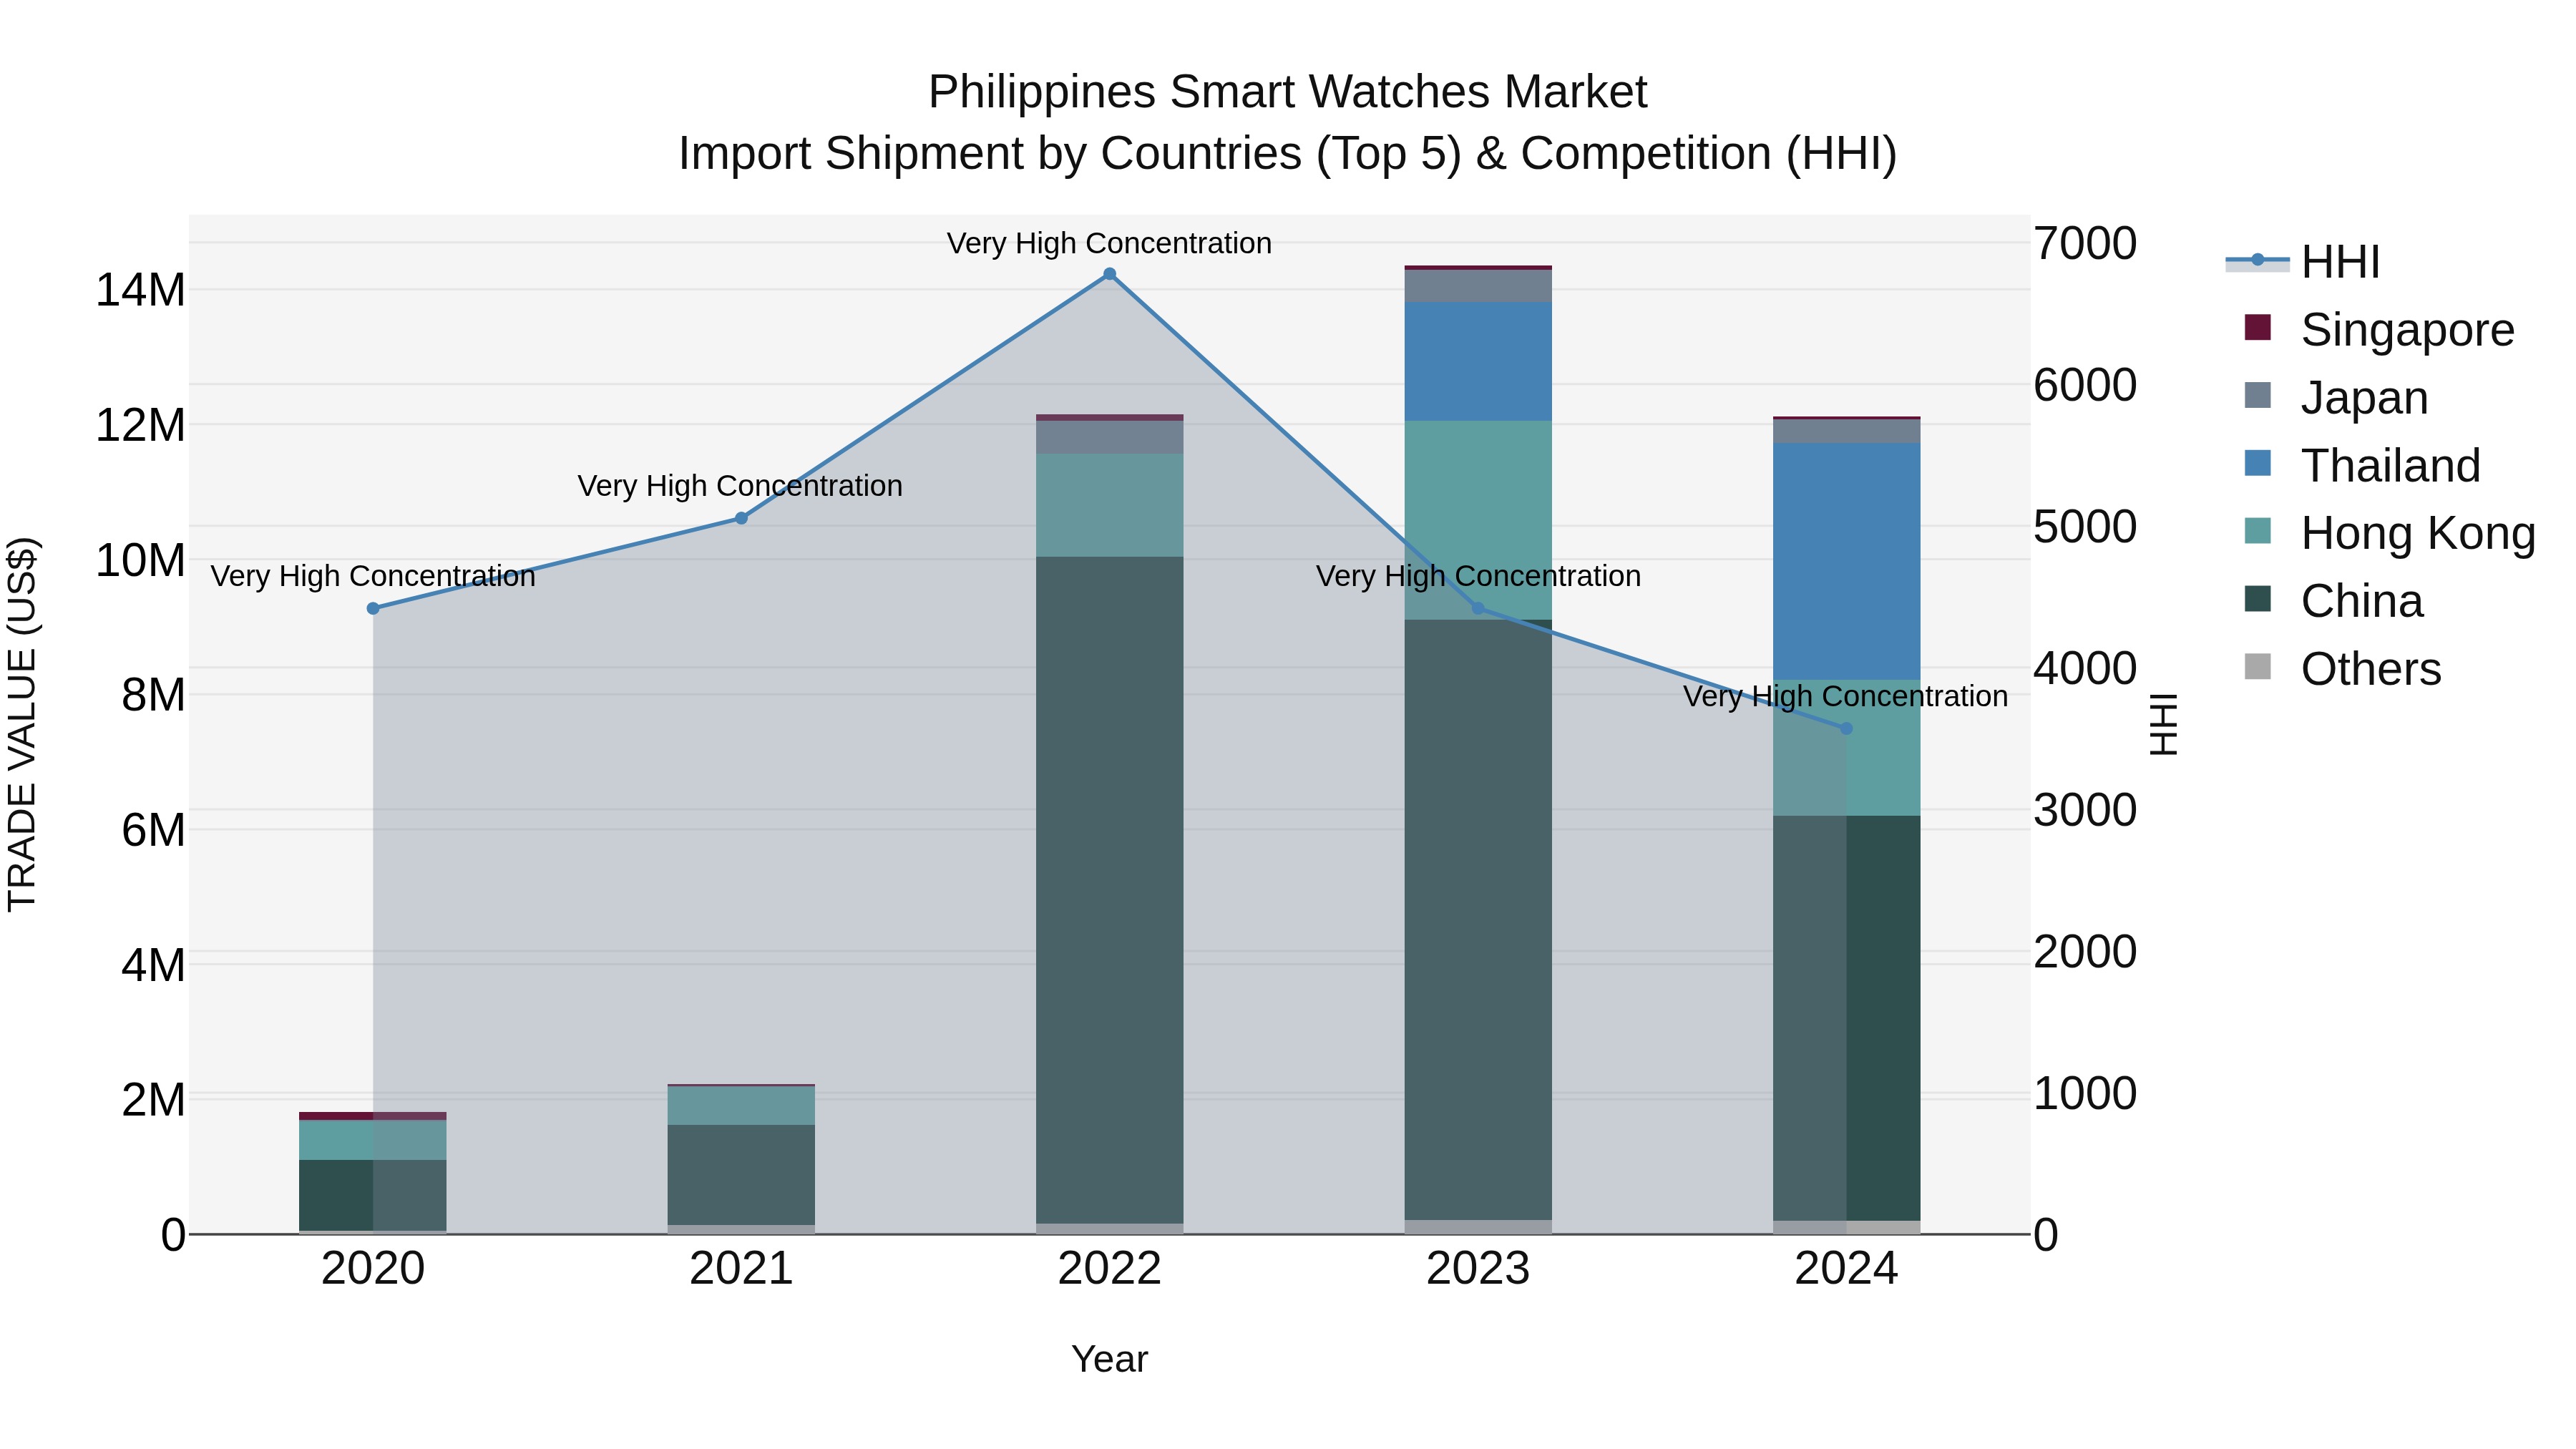2576x1449 pixels.
Task: Click the HHI peak marker for 2022
Action: [x=1109, y=274]
